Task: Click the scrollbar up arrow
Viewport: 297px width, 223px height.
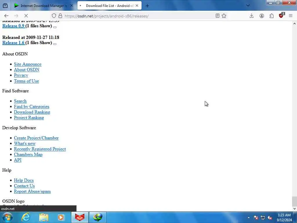Action: 294,24
